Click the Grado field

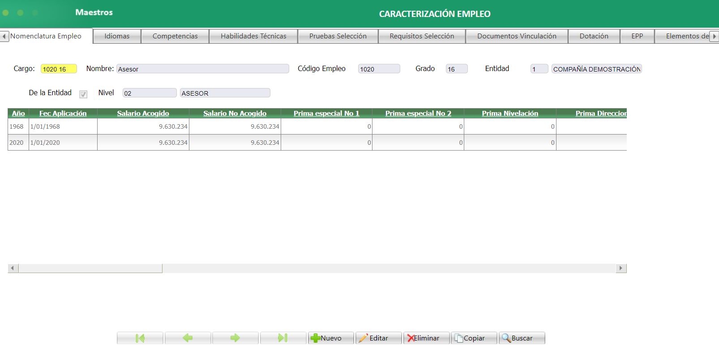(x=457, y=69)
